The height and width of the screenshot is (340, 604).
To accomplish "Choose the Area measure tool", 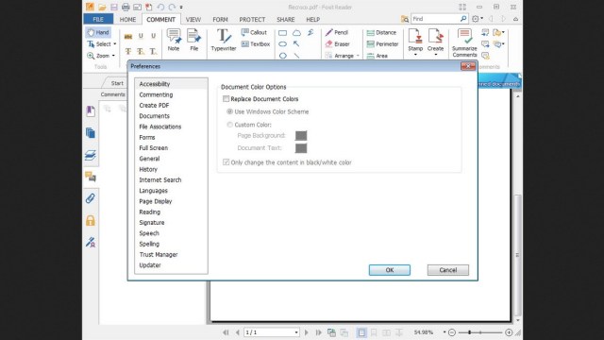I will point(377,56).
